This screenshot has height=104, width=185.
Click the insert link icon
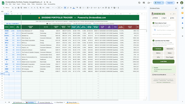pos(103,8)
